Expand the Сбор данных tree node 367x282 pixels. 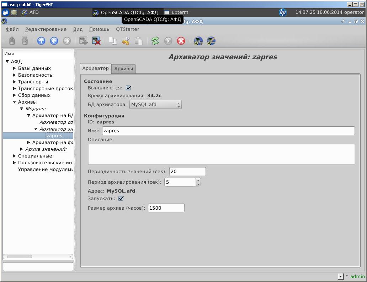click(x=15, y=95)
